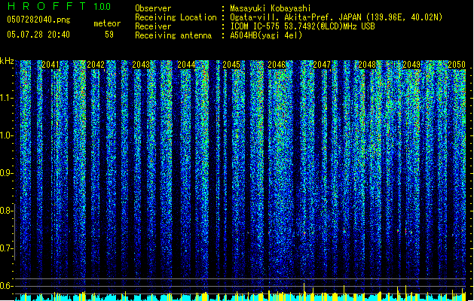Click the 'Receiving antenna' field label
Screen dimensions: 474x301
[x=173, y=35]
